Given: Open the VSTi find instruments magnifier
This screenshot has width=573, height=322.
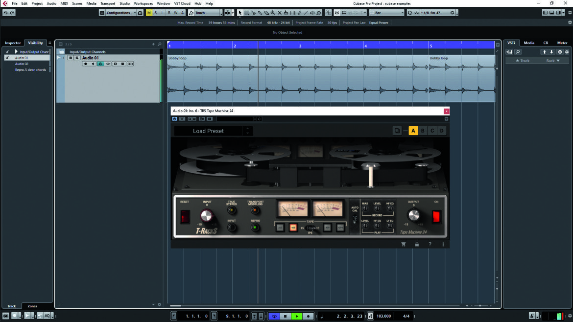Looking at the screenshot, I should coord(518,52).
